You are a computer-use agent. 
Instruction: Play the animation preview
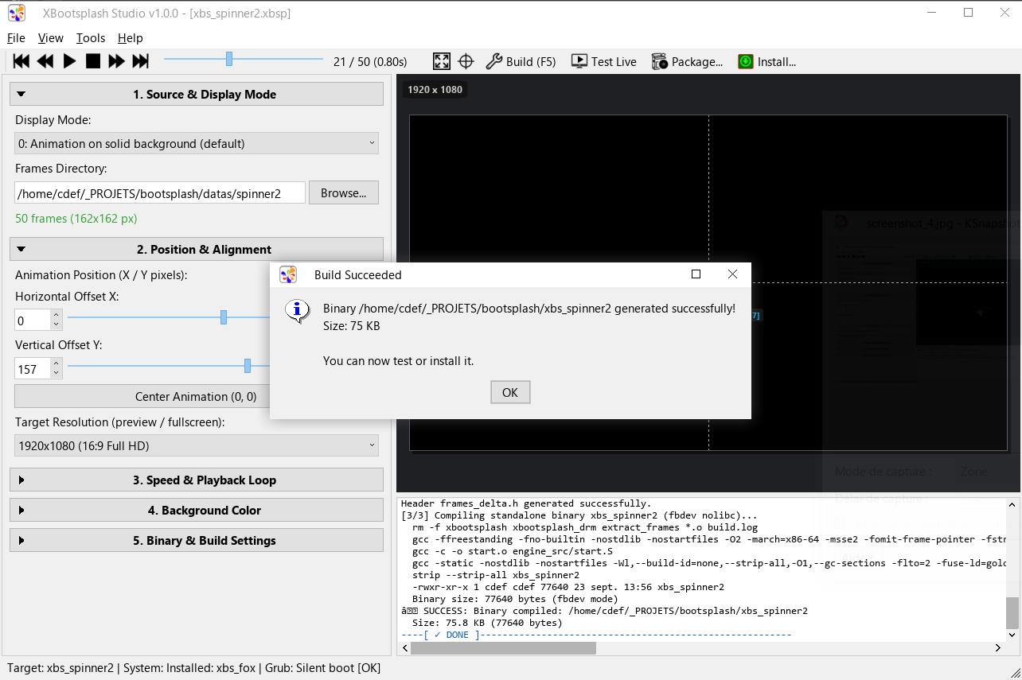[69, 61]
